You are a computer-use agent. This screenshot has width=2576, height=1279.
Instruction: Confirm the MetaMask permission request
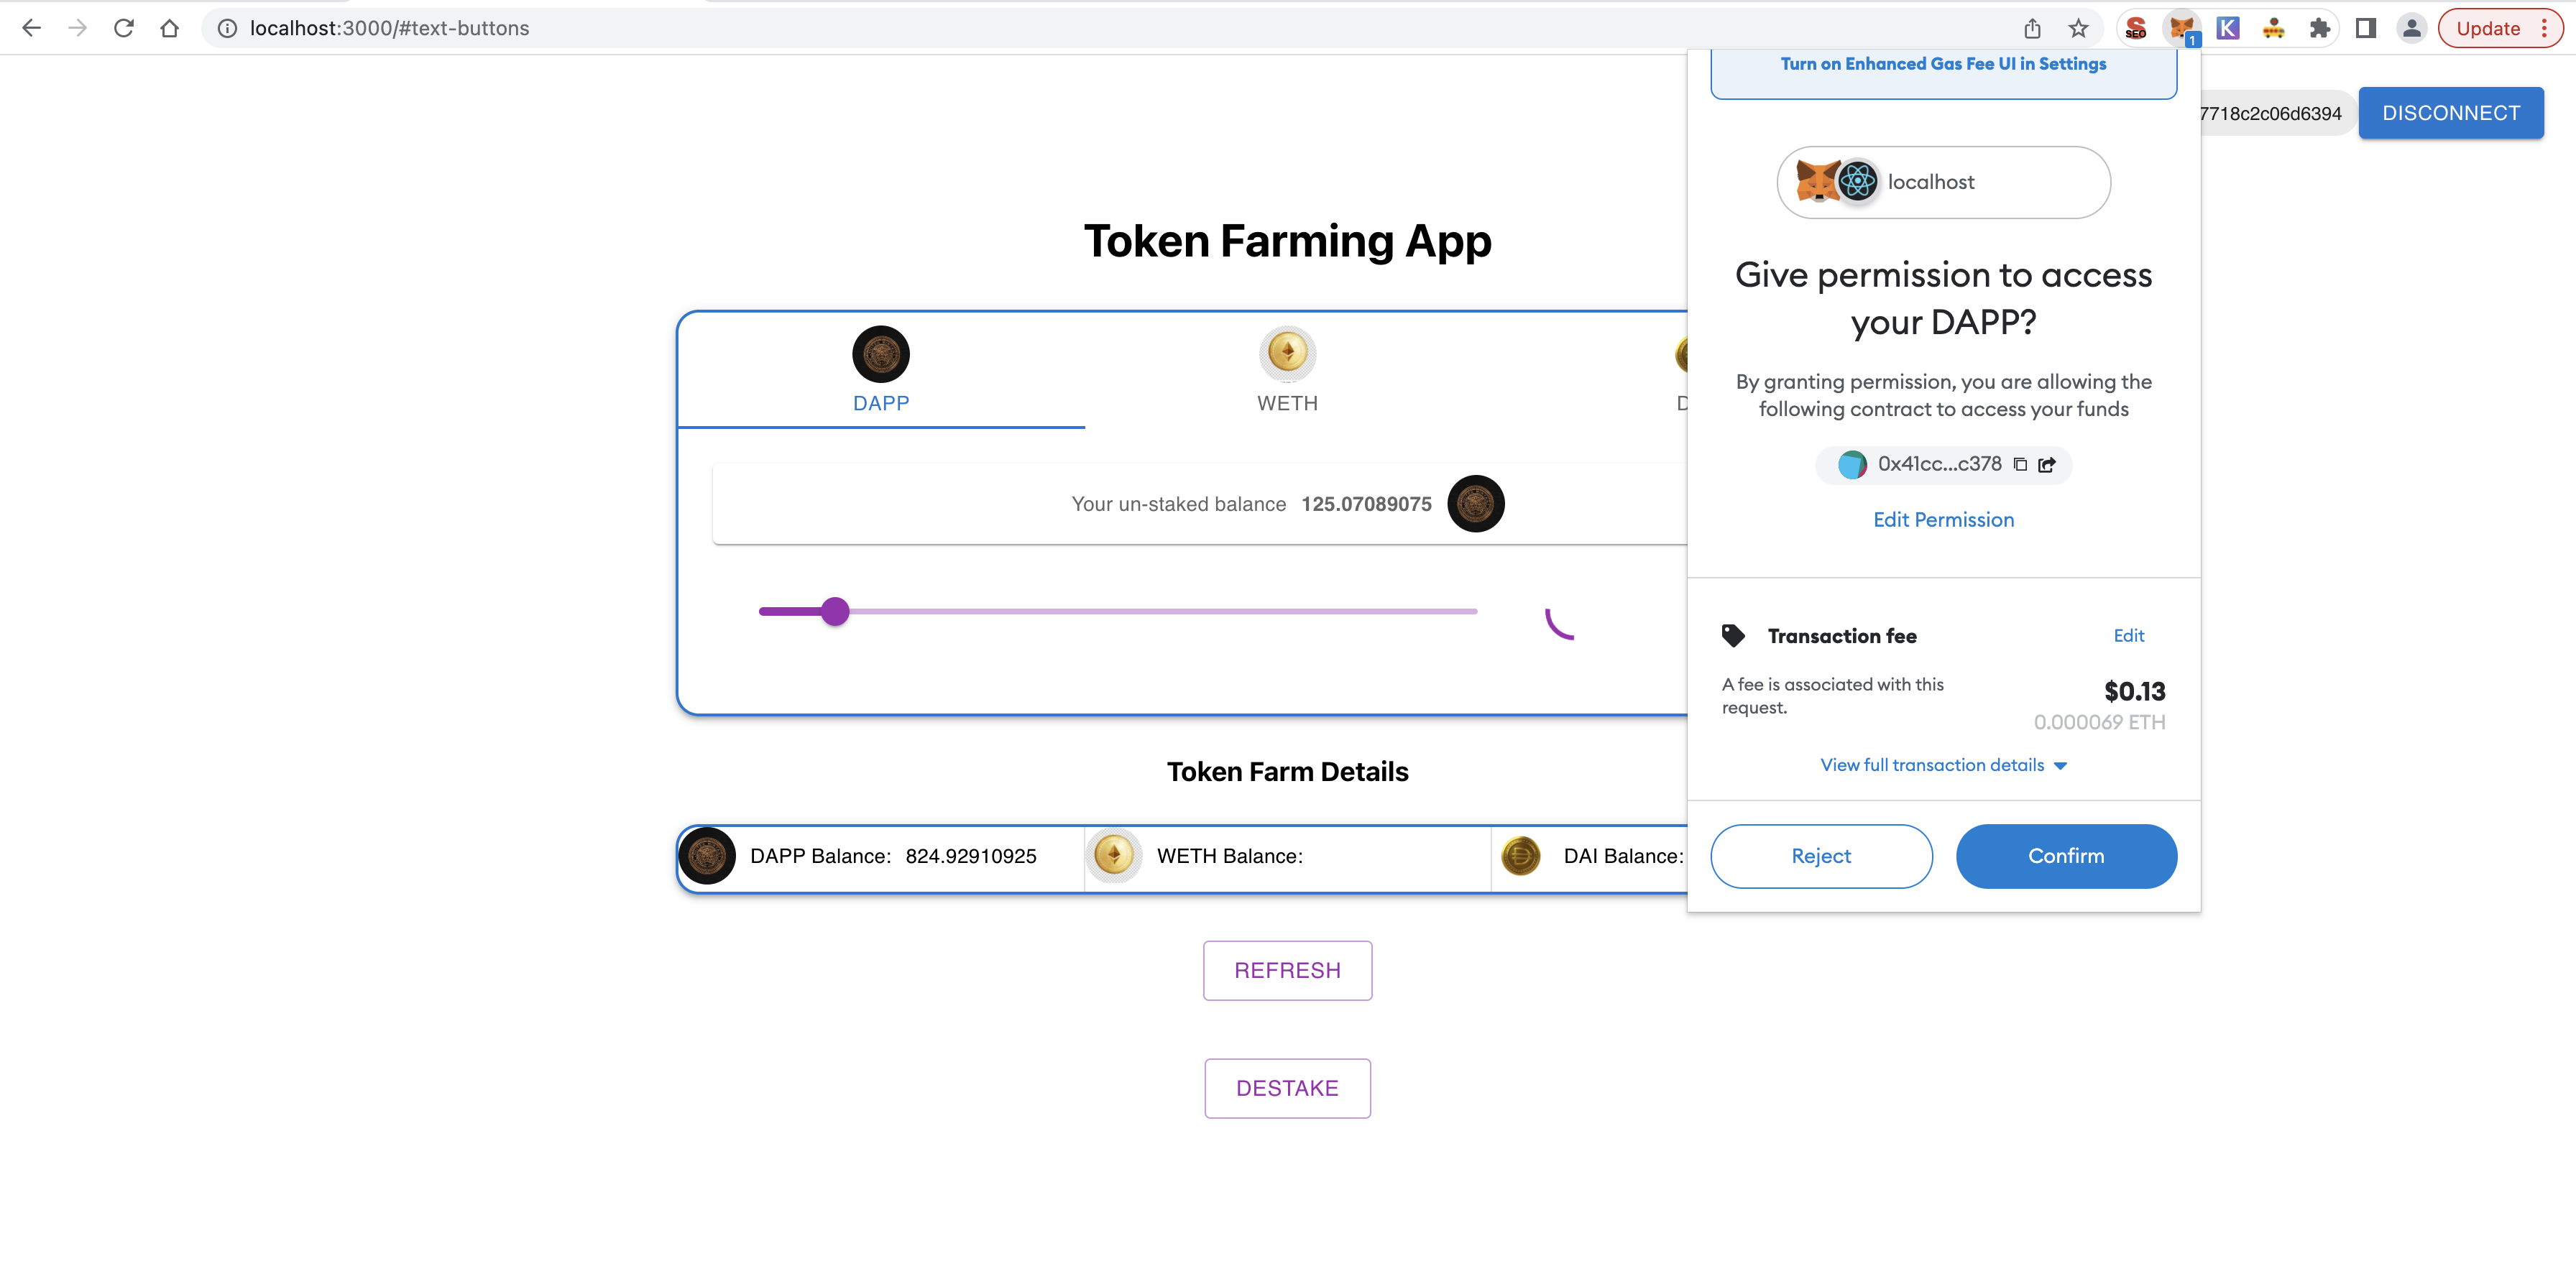(2066, 856)
